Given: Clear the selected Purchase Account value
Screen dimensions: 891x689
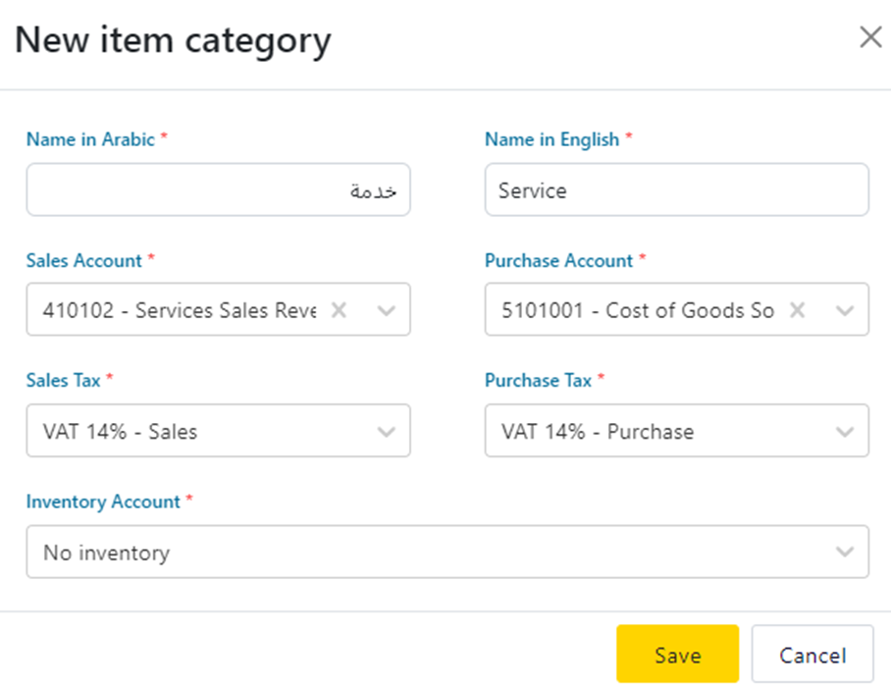Looking at the screenshot, I should tap(798, 310).
